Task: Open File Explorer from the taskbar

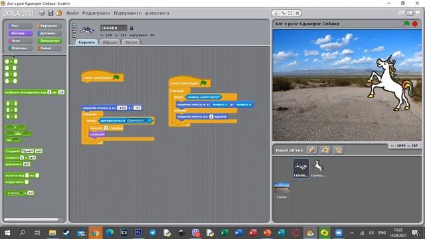Action: coord(52,233)
